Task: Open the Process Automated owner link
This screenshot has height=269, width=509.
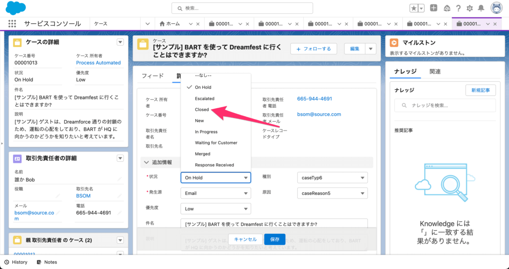Action: (x=98, y=63)
